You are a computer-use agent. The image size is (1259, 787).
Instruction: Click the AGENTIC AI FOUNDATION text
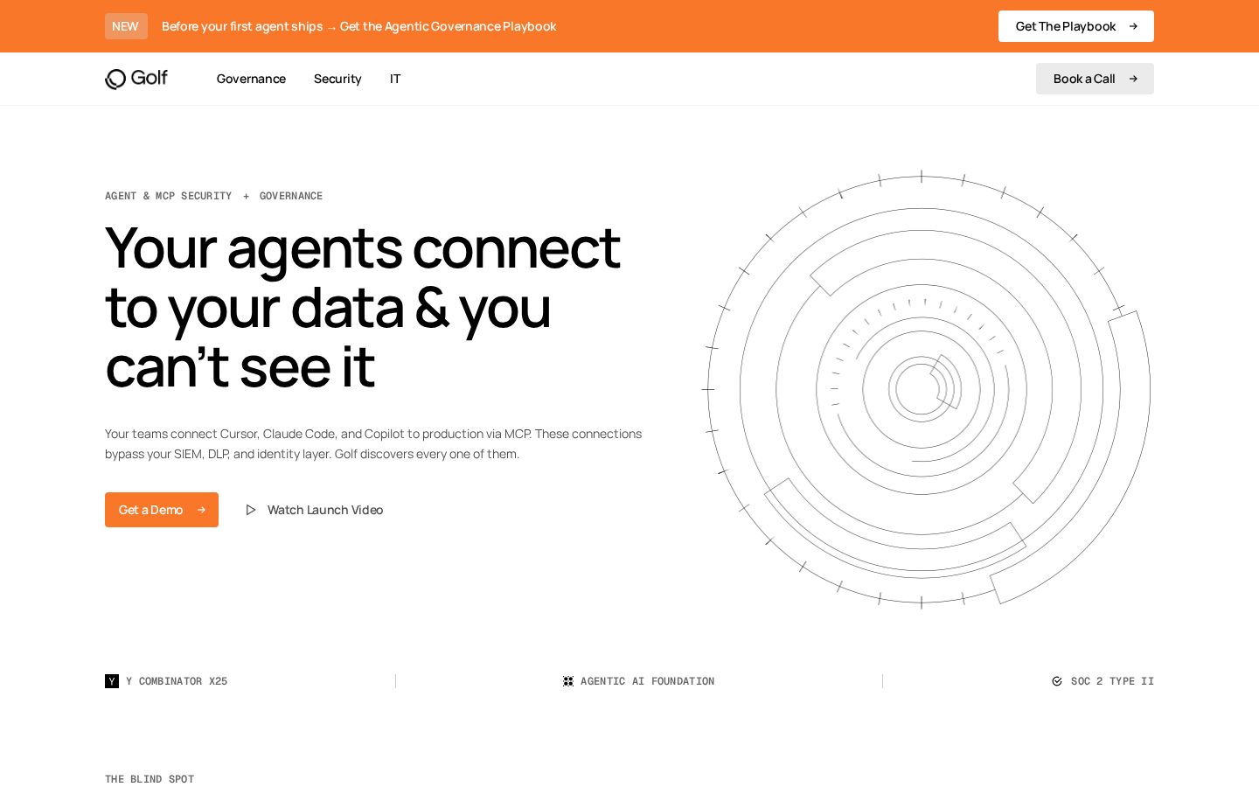647,681
